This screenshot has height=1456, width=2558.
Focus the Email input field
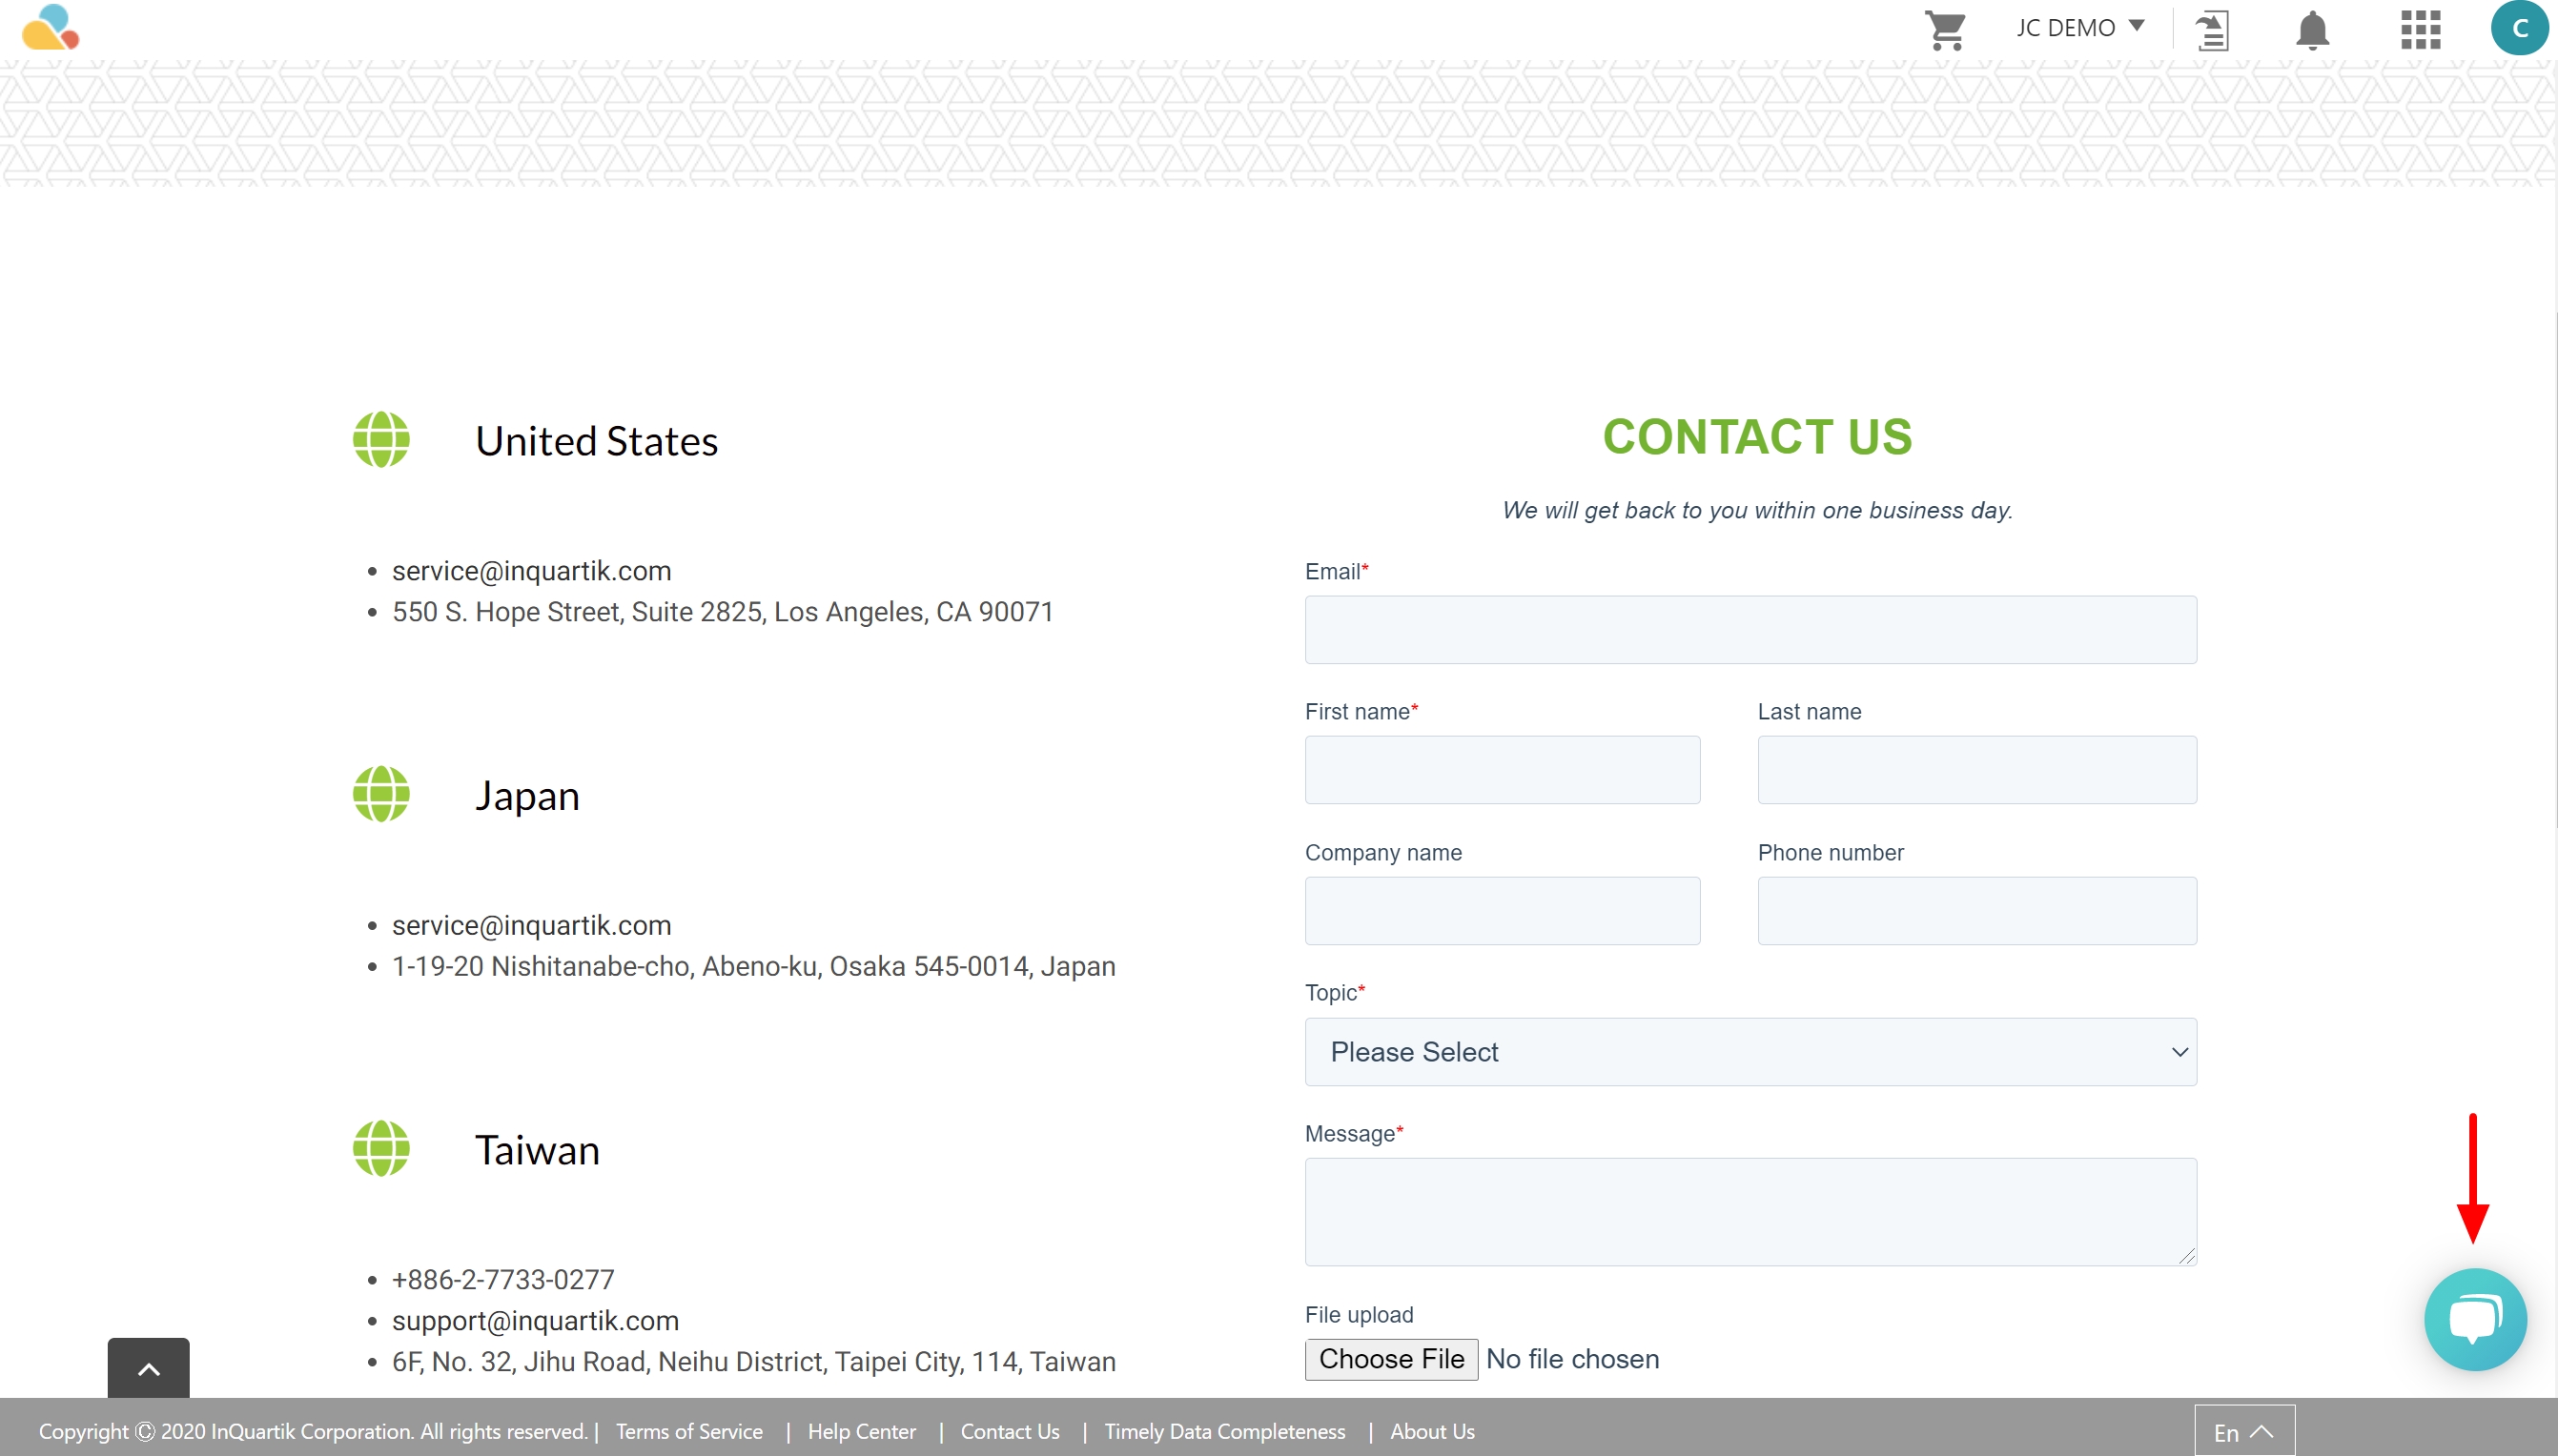(1750, 630)
